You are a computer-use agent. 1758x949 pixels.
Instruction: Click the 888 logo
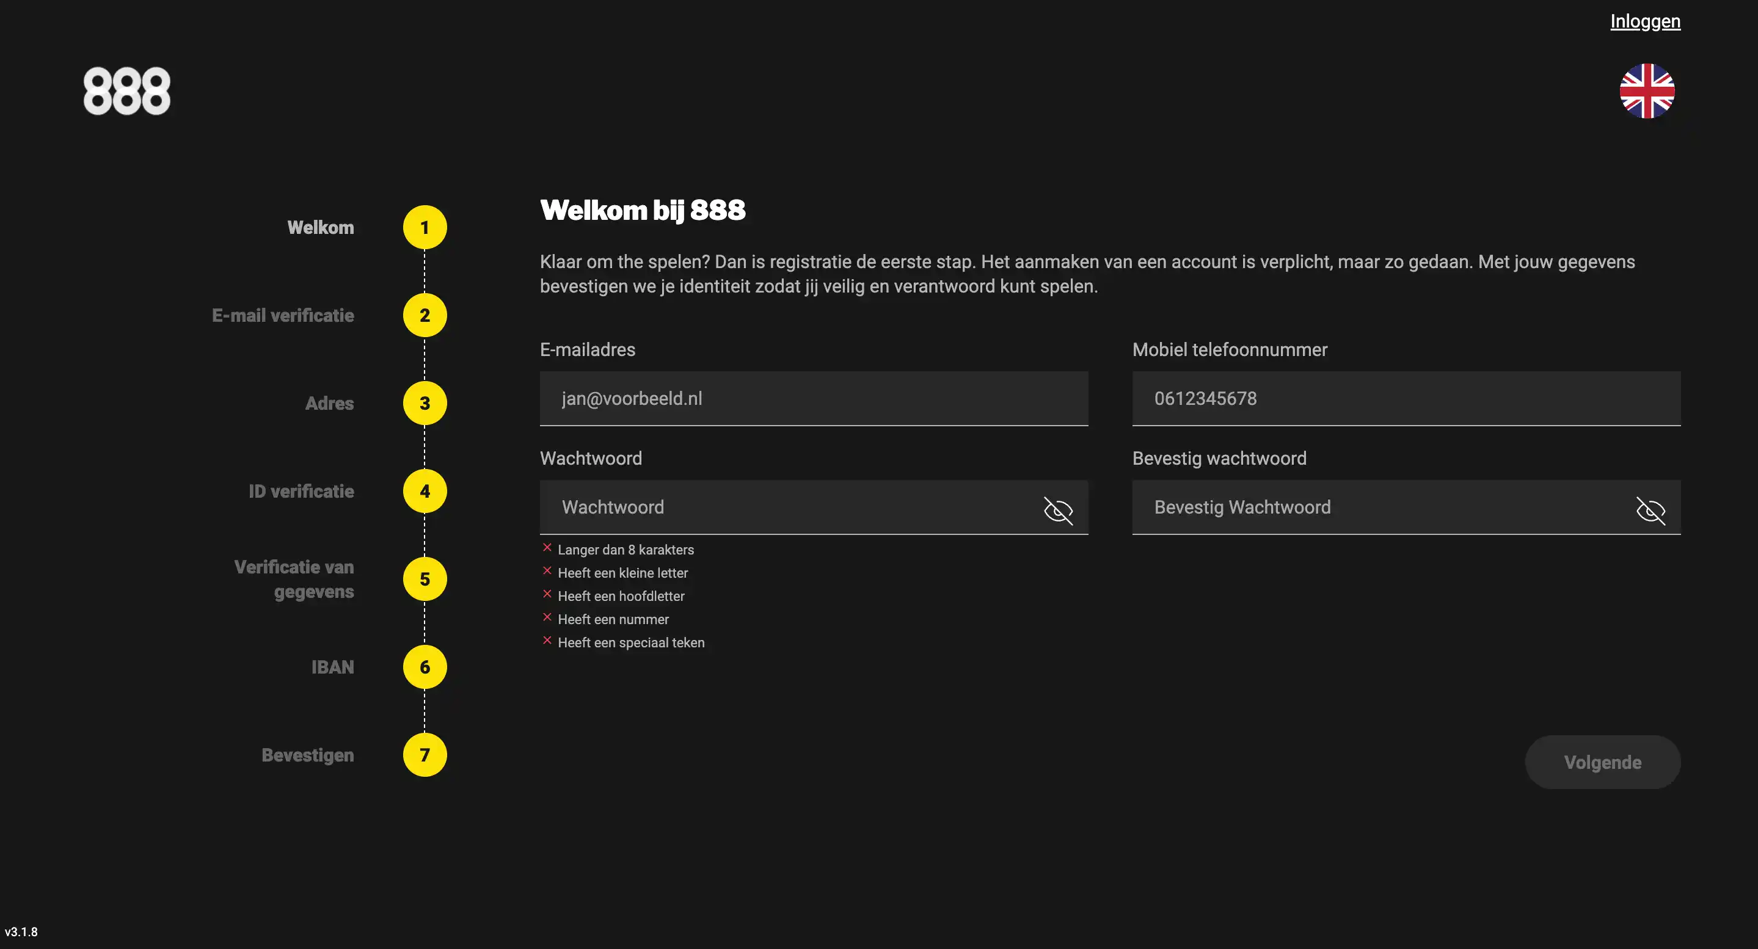pyautogui.click(x=127, y=91)
